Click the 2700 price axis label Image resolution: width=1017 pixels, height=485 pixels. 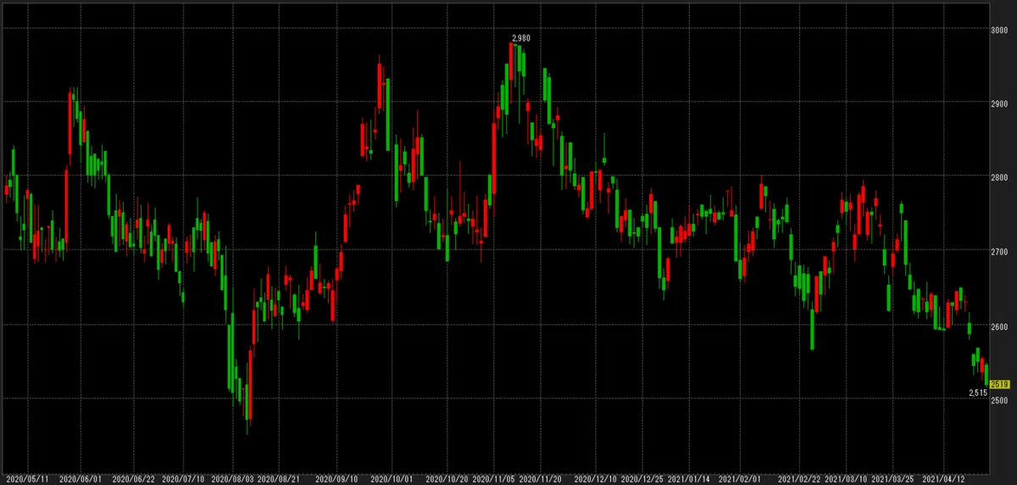pyautogui.click(x=999, y=252)
